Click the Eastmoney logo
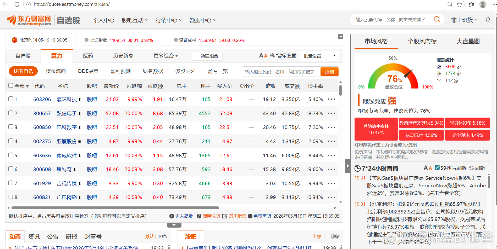This screenshot has width=497, height=249. [x=29, y=20]
